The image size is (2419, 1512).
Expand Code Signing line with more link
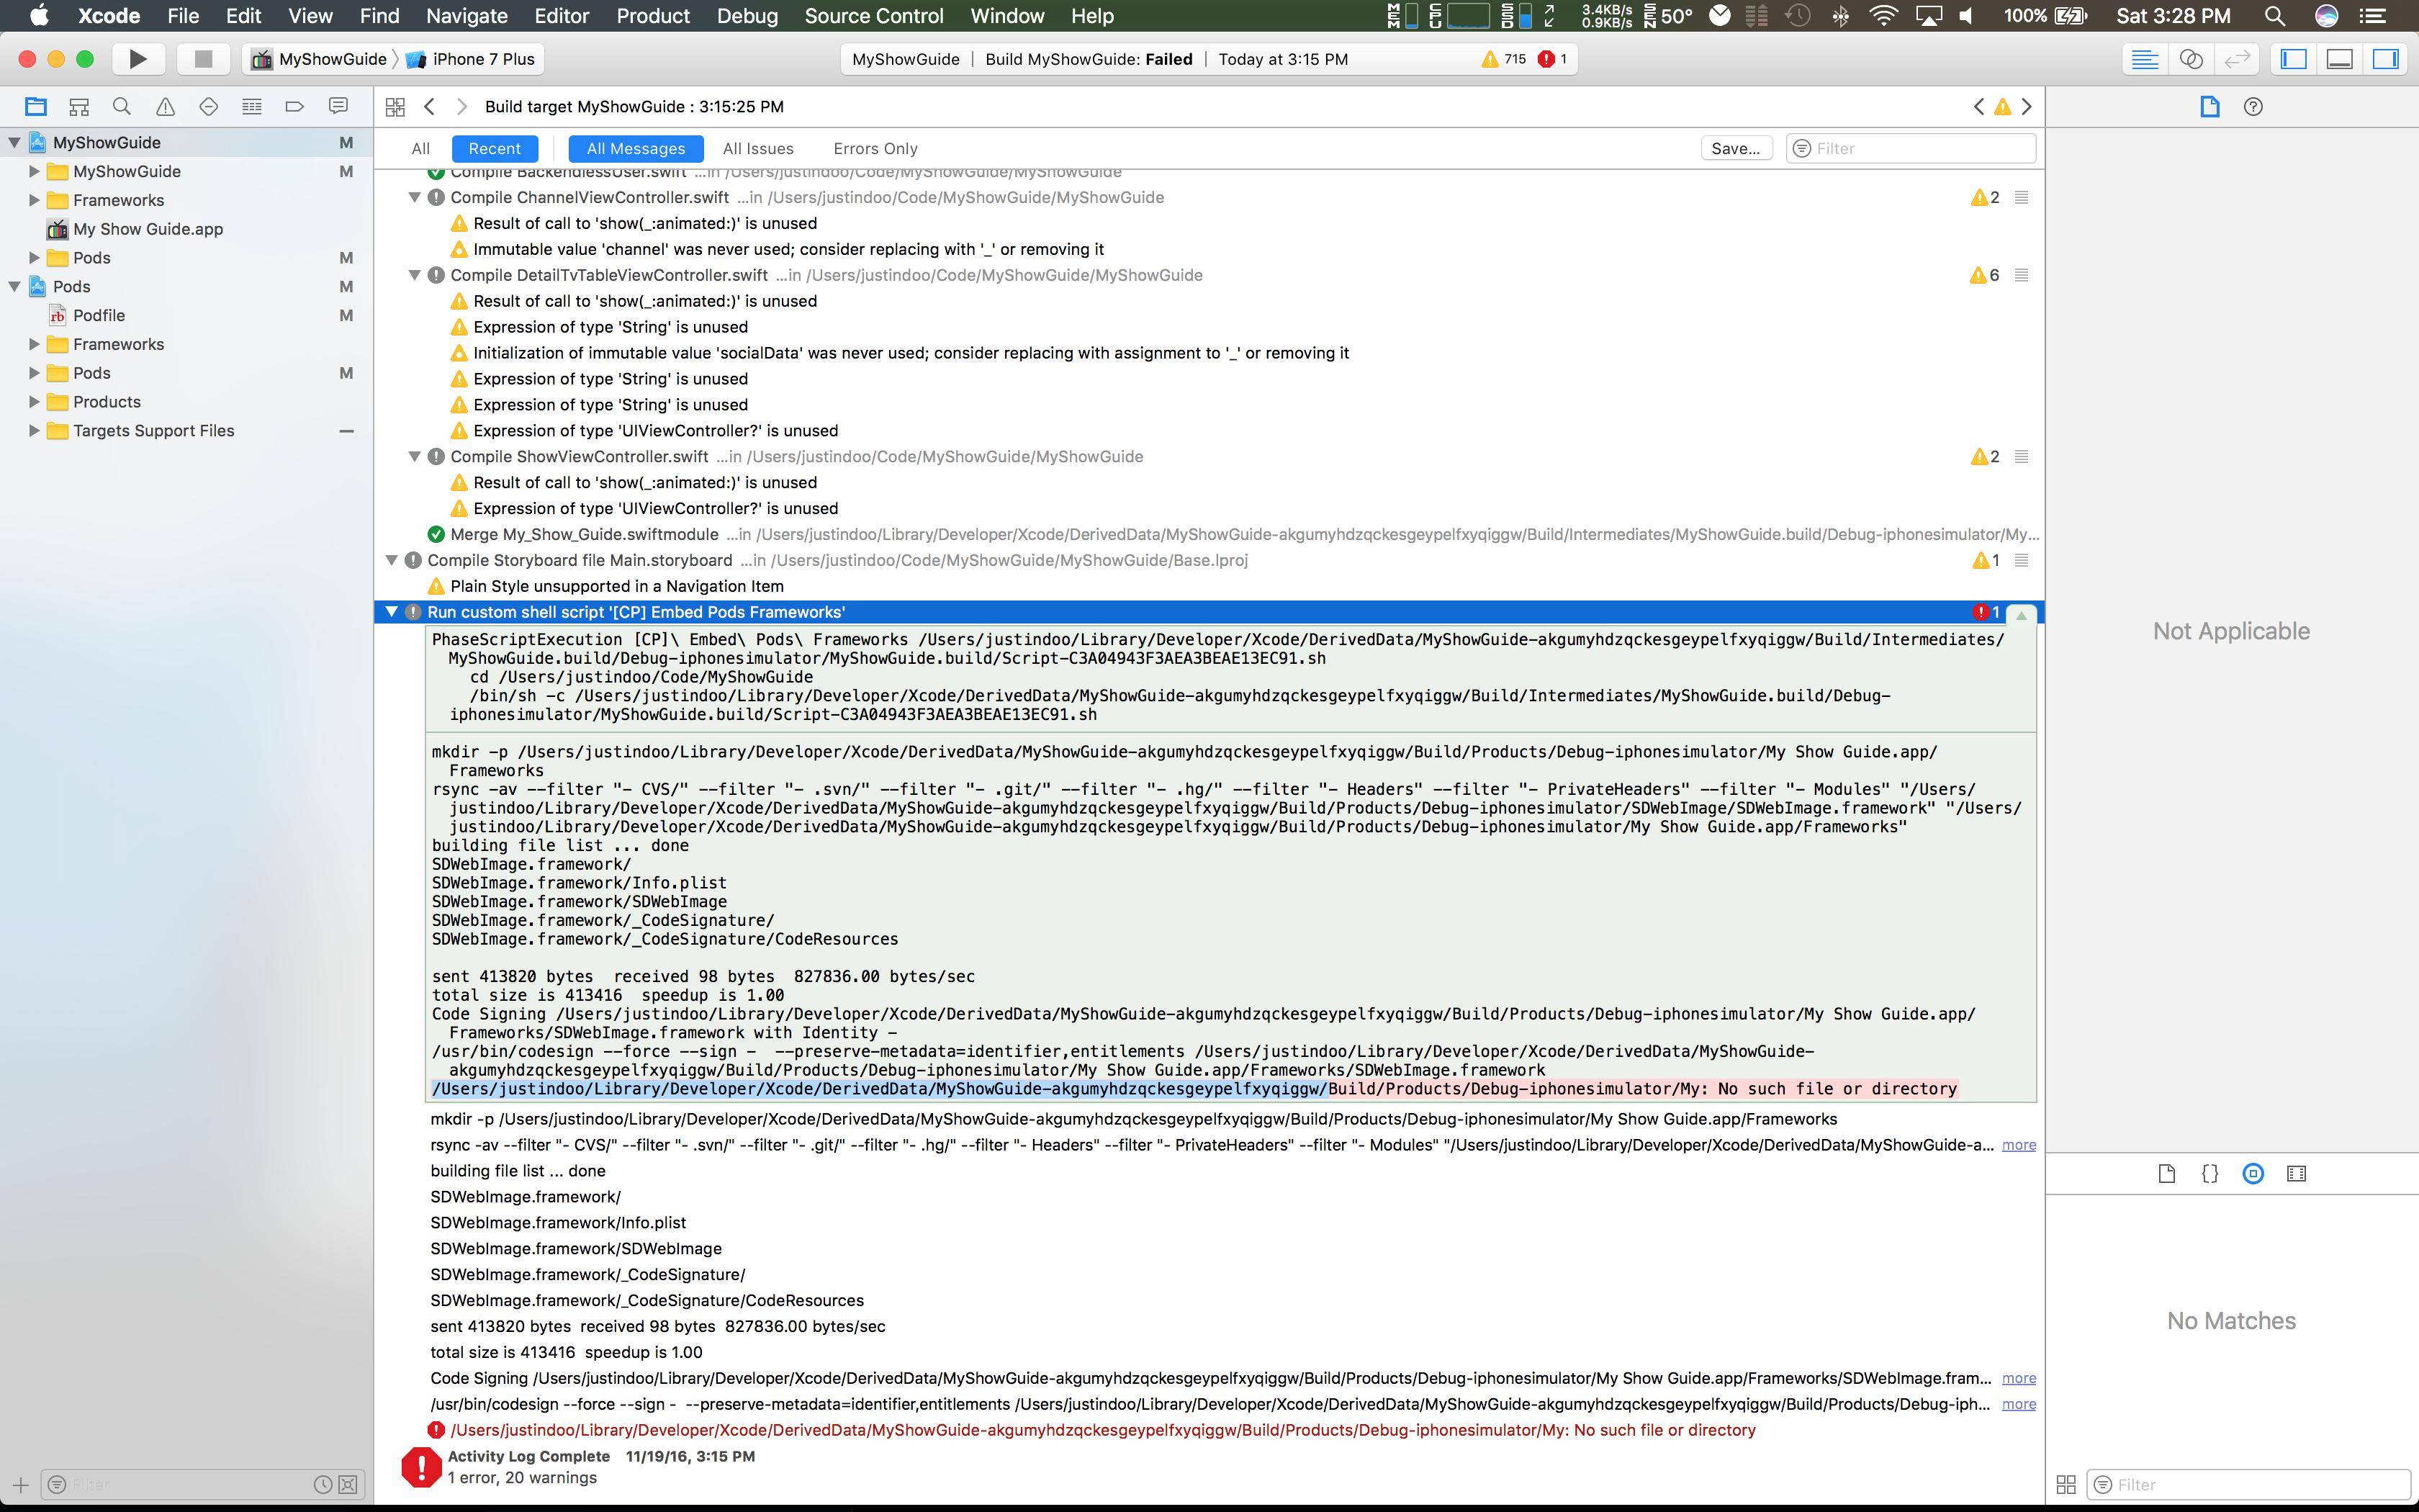2018,1378
